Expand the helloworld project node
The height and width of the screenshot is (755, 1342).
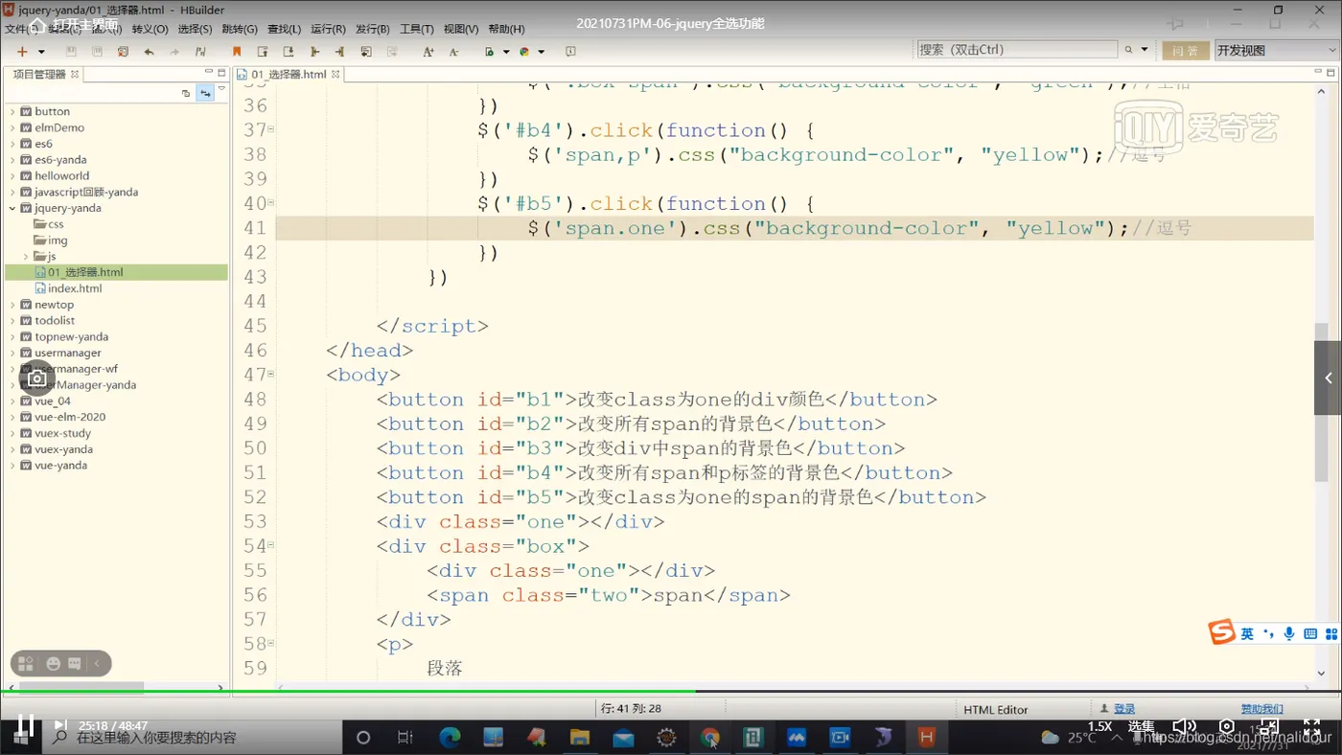click(12, 176)
